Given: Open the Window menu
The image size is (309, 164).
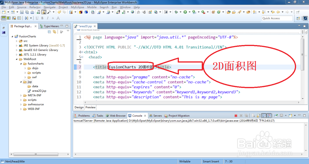Looking at the screenshot, I should click(125, 7).
